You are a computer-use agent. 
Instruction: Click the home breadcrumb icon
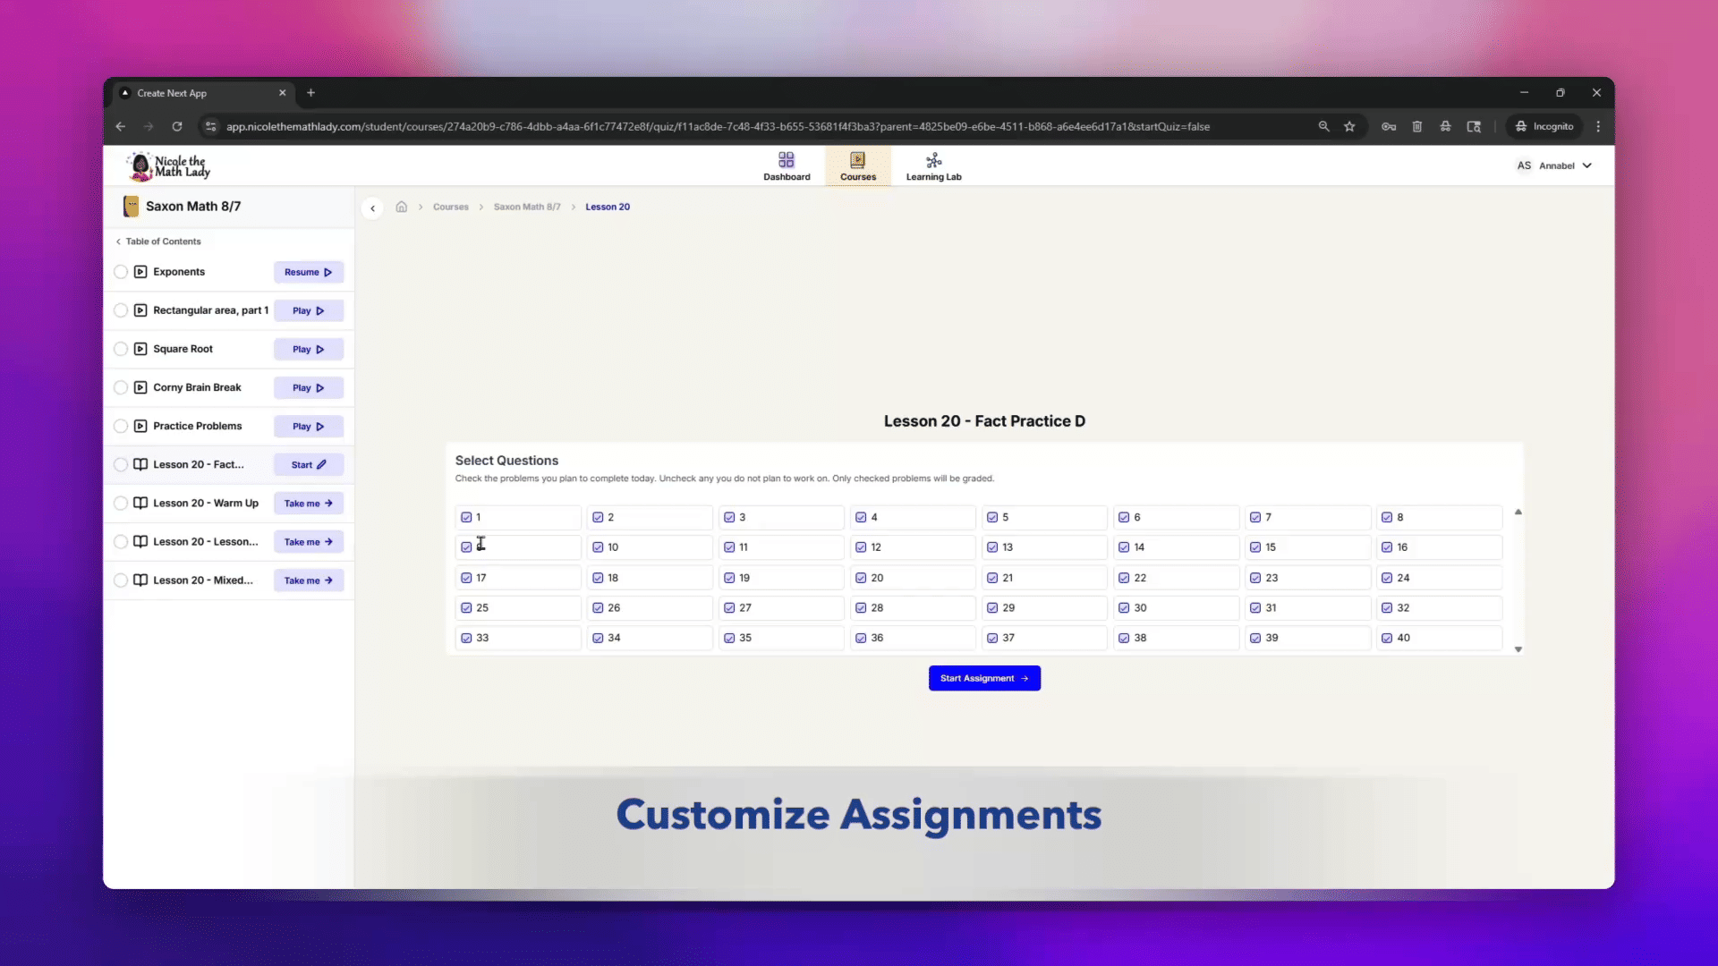(402, 207)
